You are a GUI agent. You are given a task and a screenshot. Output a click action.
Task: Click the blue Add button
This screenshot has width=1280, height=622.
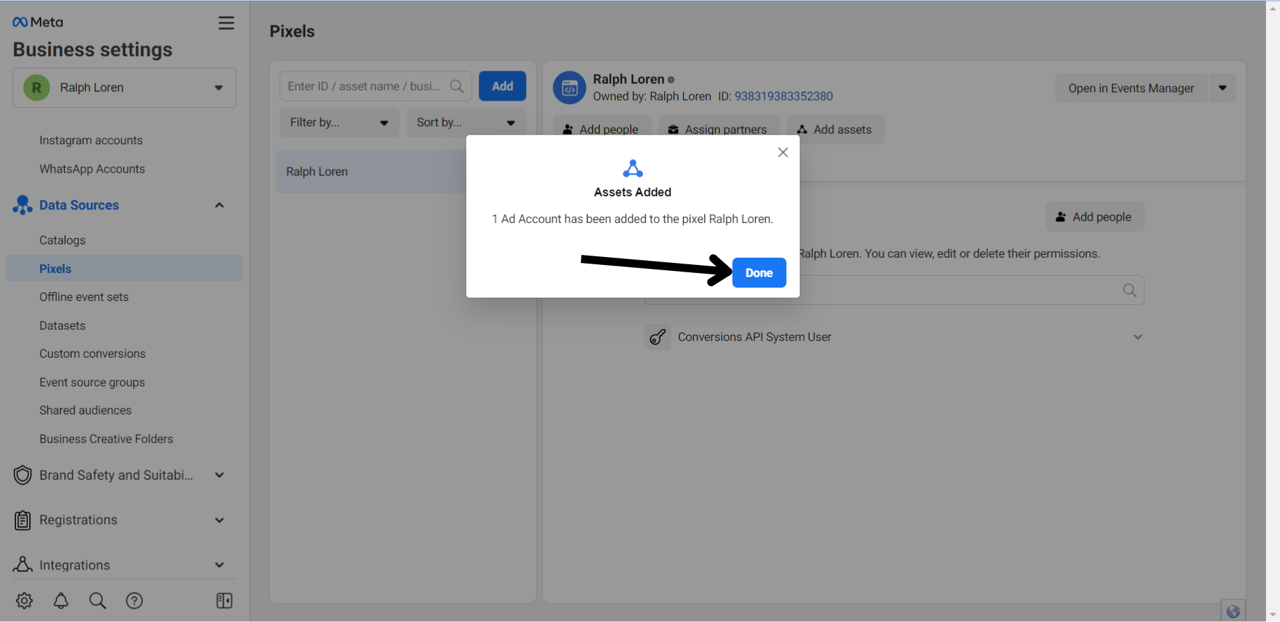502,86
